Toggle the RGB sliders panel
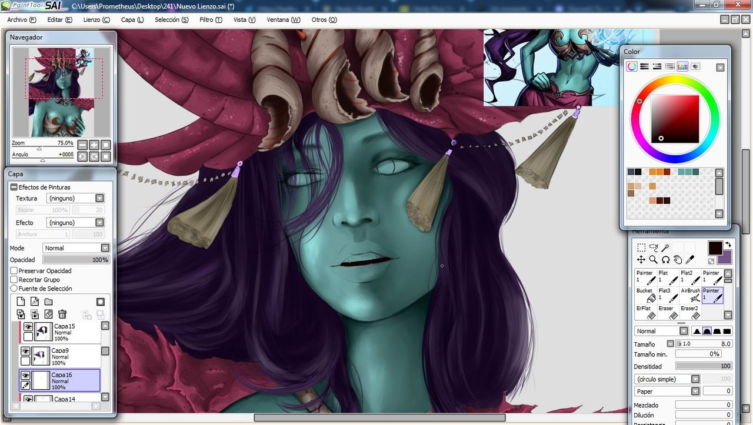 (644, 66)
